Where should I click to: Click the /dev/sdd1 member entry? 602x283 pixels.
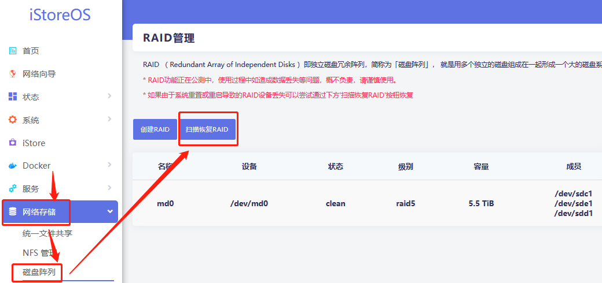(x=574, y=213)
